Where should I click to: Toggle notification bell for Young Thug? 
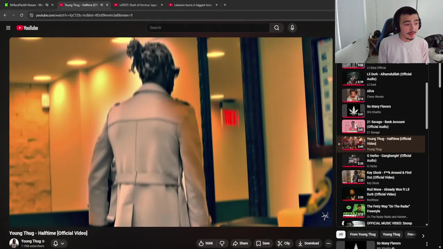coord(55,243)
